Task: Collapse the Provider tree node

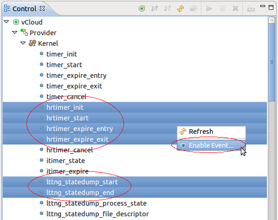Action: (14, 32)
